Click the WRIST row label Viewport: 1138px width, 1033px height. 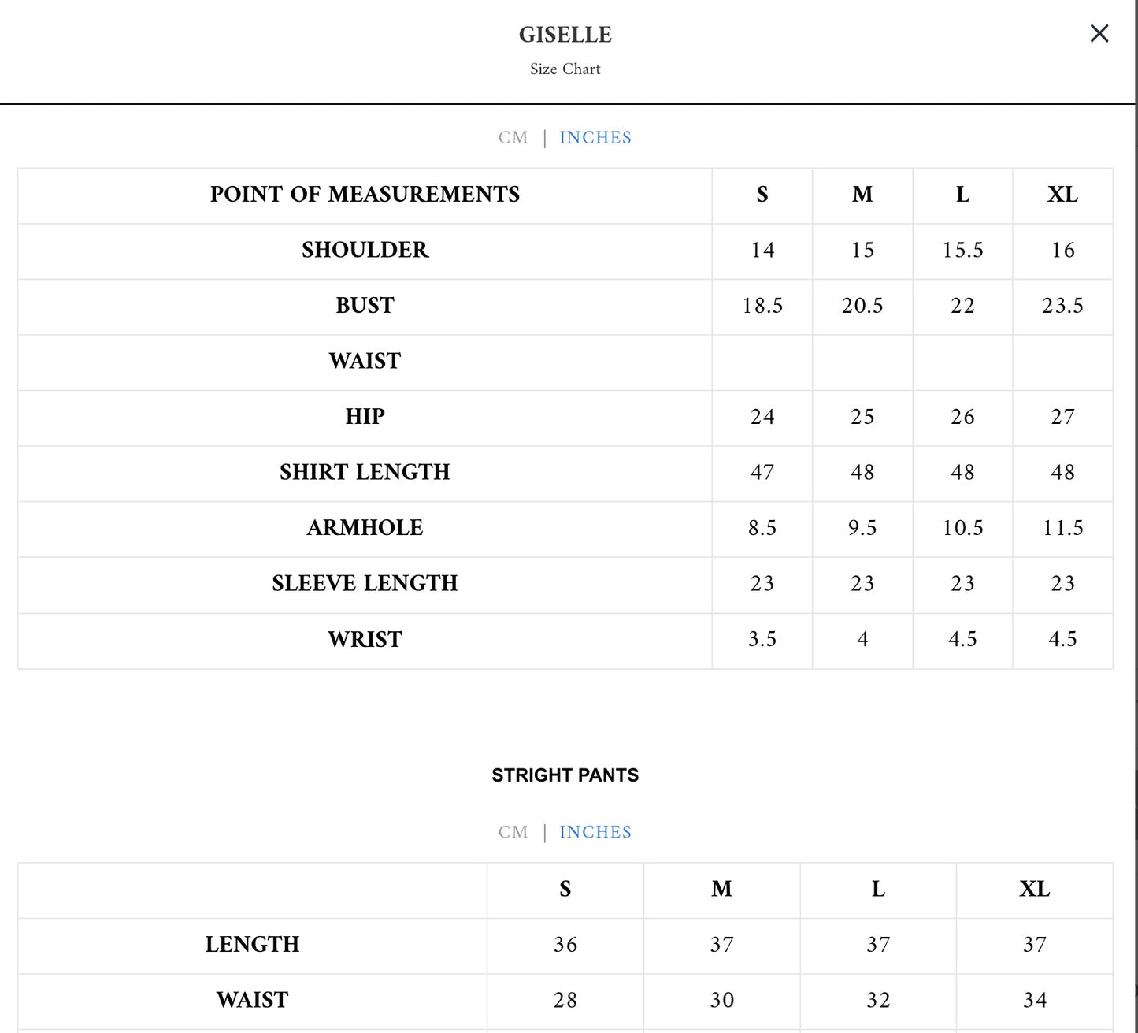(365, 640)
